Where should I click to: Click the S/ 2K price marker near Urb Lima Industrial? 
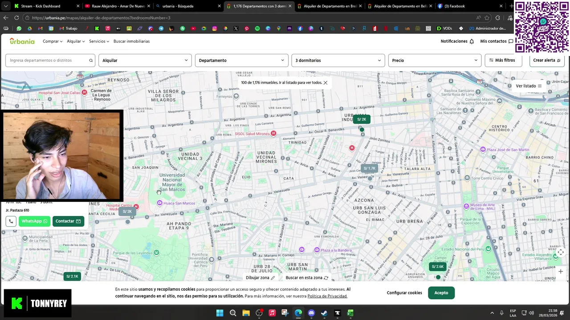tap(362, 119)
